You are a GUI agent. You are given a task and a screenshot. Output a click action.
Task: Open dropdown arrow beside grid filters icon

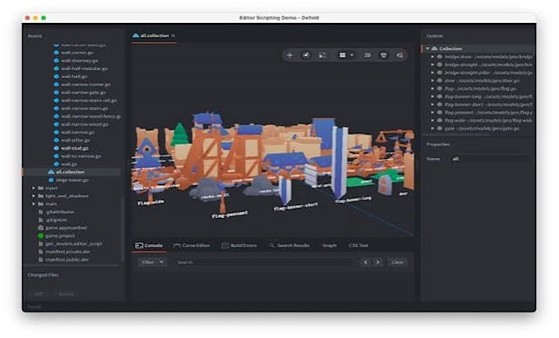(352, 55)
